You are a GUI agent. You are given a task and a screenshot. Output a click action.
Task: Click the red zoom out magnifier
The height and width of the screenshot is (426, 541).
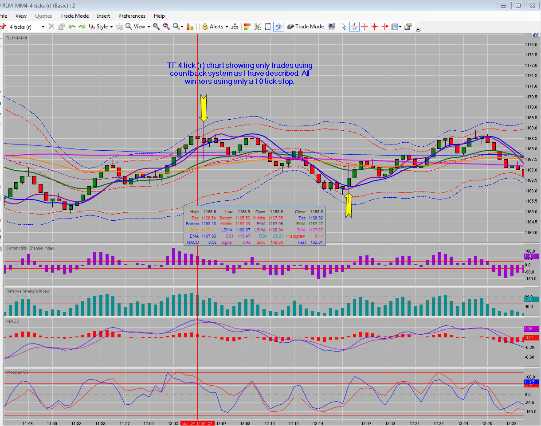click(166, 27)
